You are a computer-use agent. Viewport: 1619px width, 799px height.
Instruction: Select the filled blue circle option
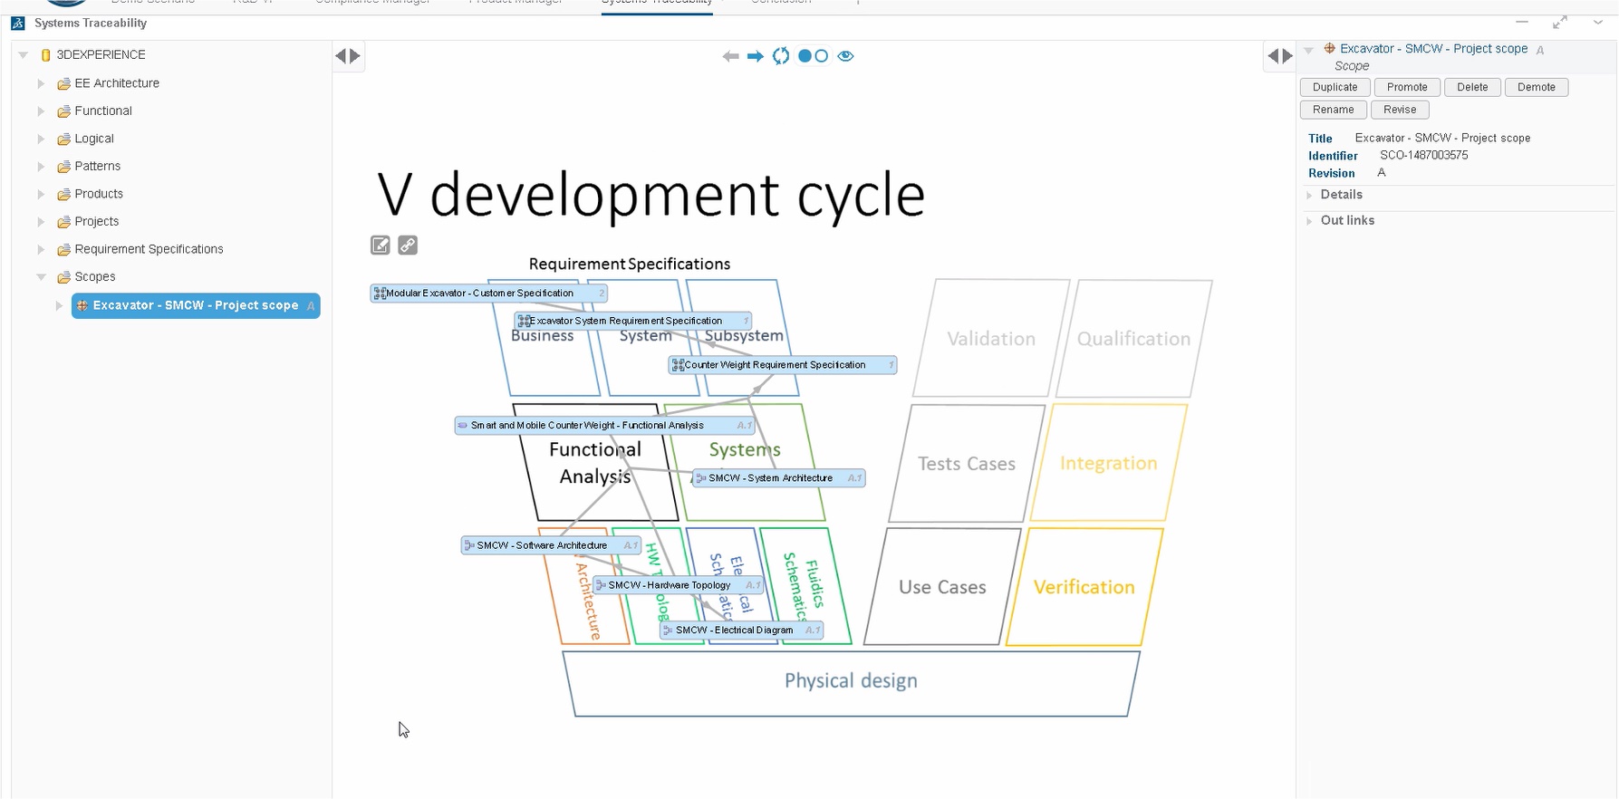tap(805, 56)
